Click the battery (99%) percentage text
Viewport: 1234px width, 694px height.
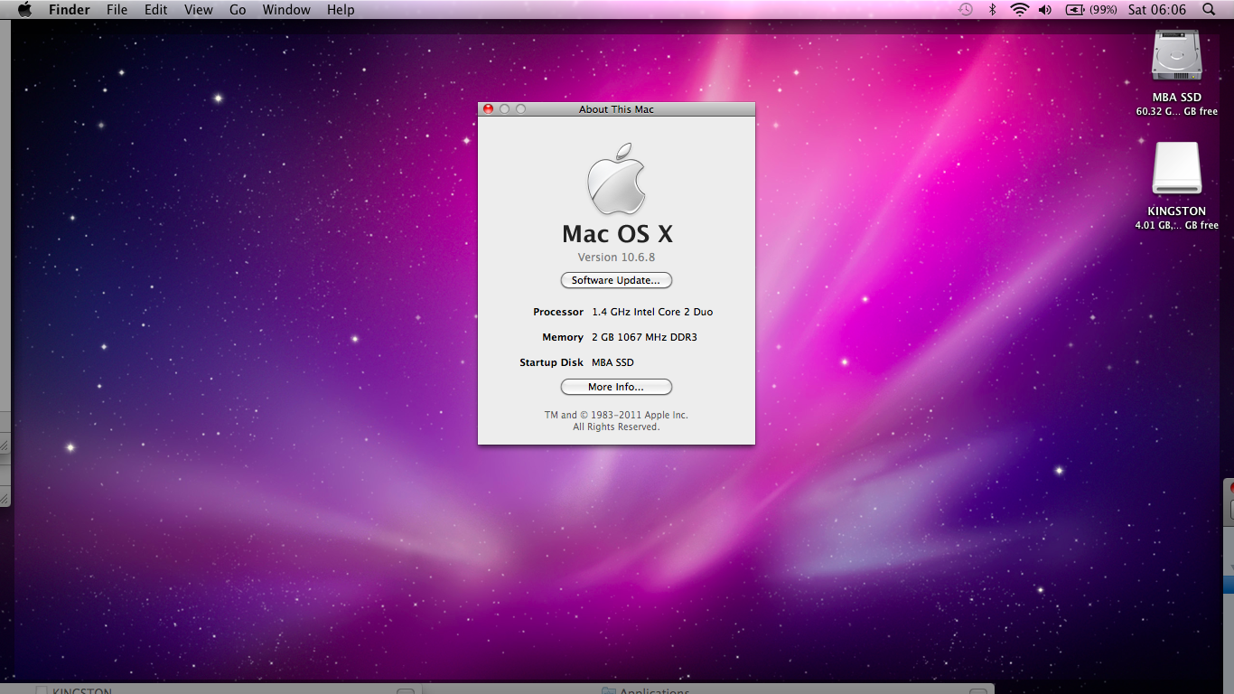pos(1103,10)
